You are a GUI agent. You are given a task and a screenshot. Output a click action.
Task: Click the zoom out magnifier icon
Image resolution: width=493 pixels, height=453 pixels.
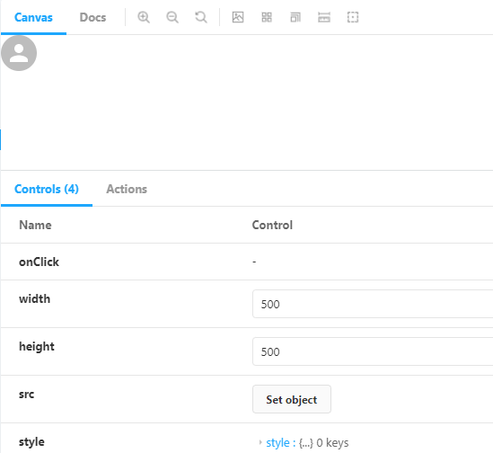[x=172, y=17]
